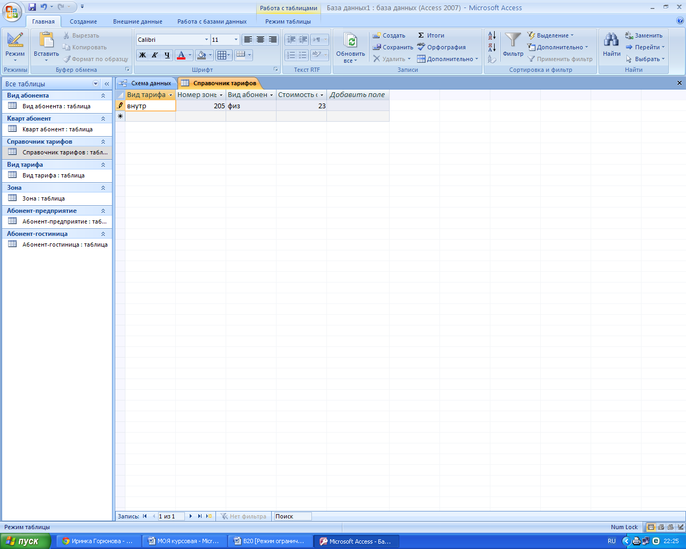Save via Quick Access toolbar disk icon
Image resolution: width=686 pixels, height=549 pixels.
click(32, 7)
